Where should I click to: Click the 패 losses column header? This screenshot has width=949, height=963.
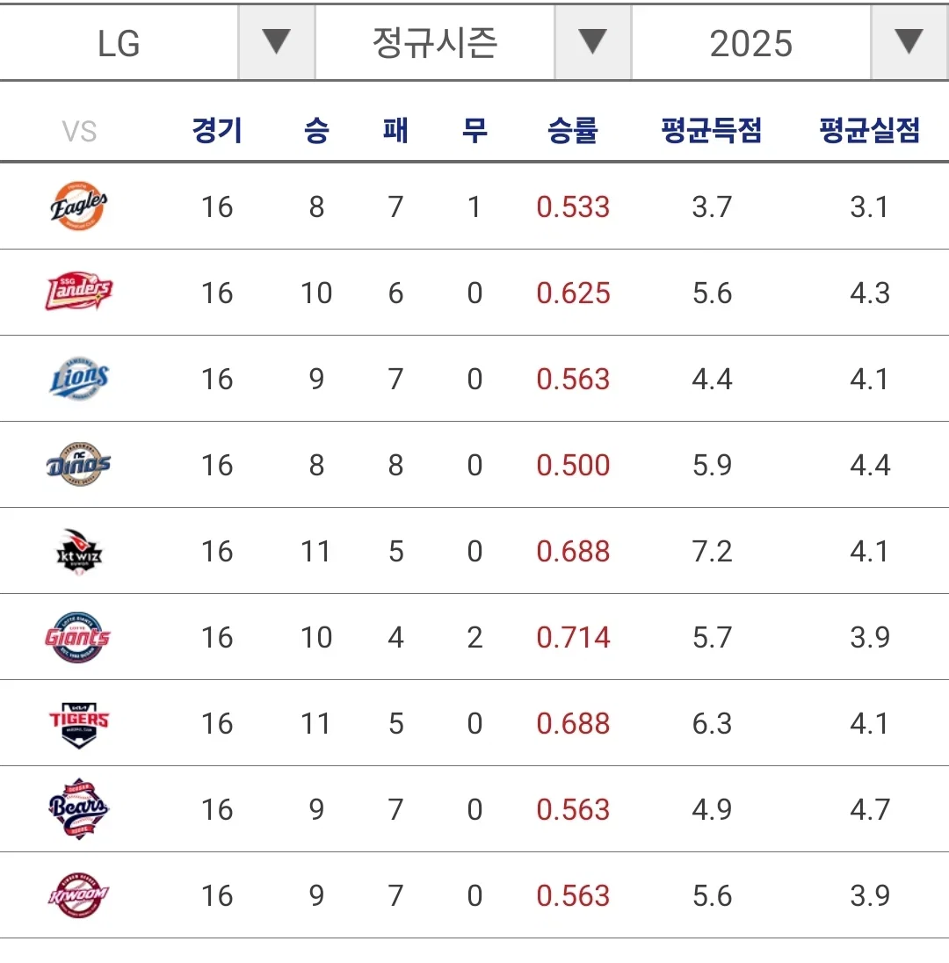pyautogui.click(x=395, y=130)
